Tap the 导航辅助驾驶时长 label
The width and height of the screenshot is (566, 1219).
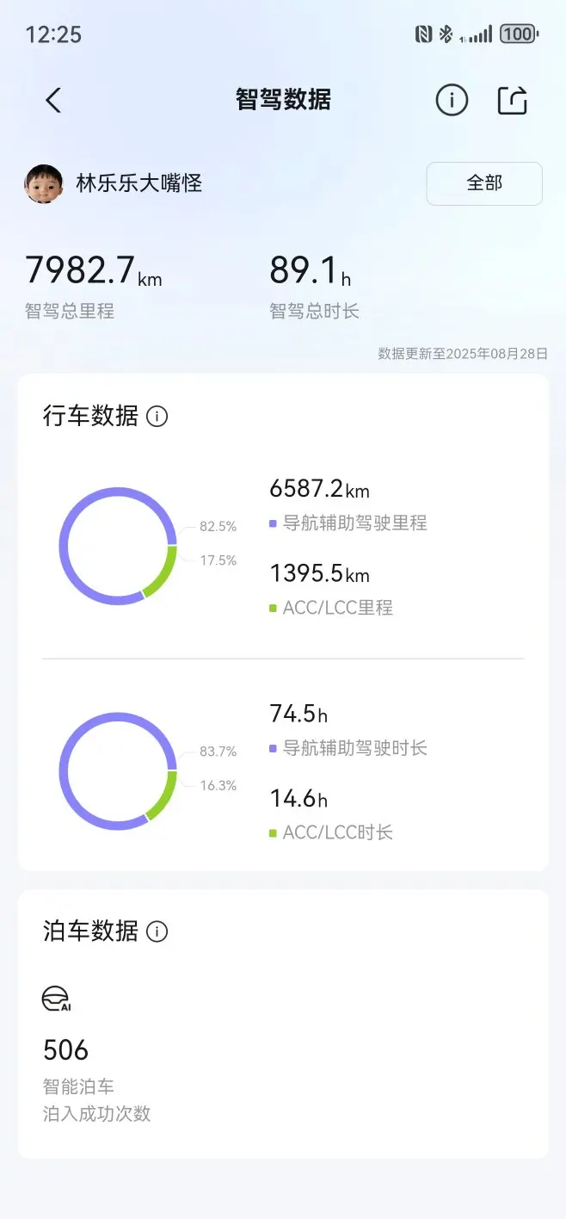click(355, 748)
